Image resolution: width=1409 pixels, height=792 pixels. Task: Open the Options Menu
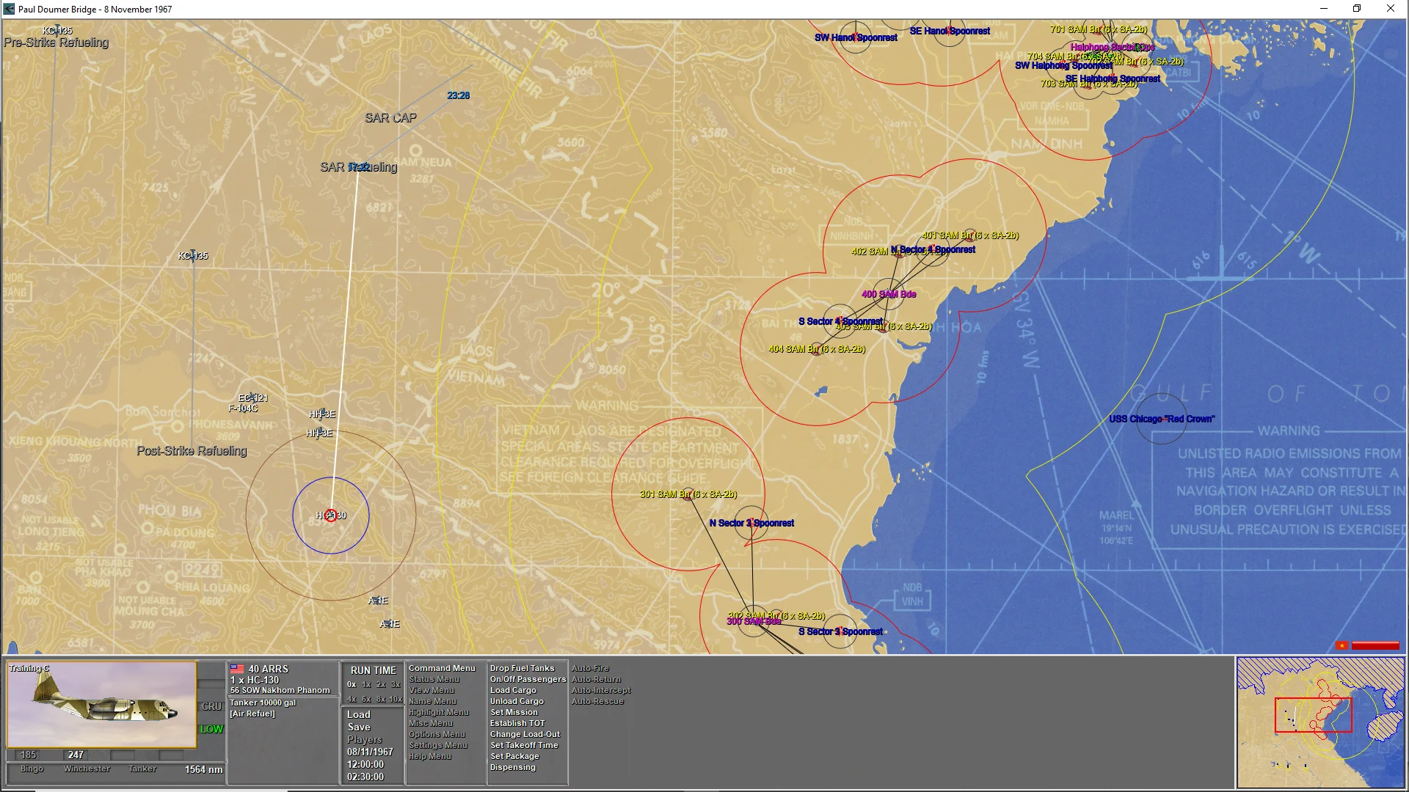tap(437, 734)
